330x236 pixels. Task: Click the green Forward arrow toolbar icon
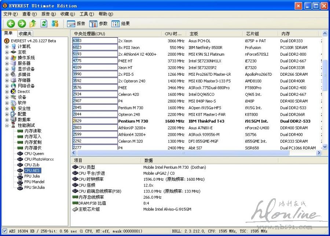(22, 24)
